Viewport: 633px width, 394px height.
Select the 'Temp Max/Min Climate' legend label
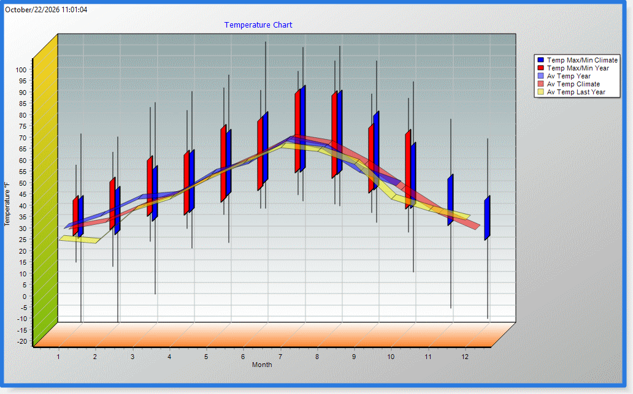582,60
